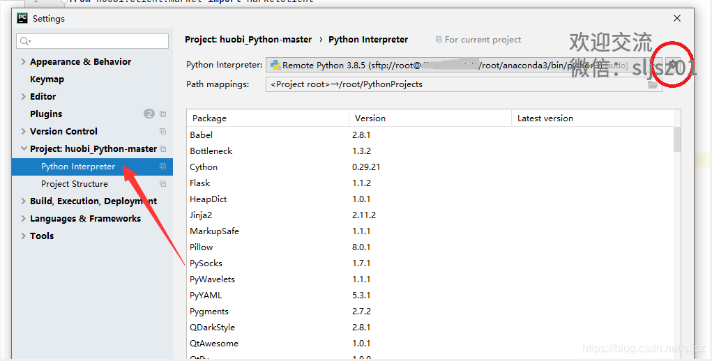Select Keymap in settings tree
712x361 pixels.
[47, 79]
